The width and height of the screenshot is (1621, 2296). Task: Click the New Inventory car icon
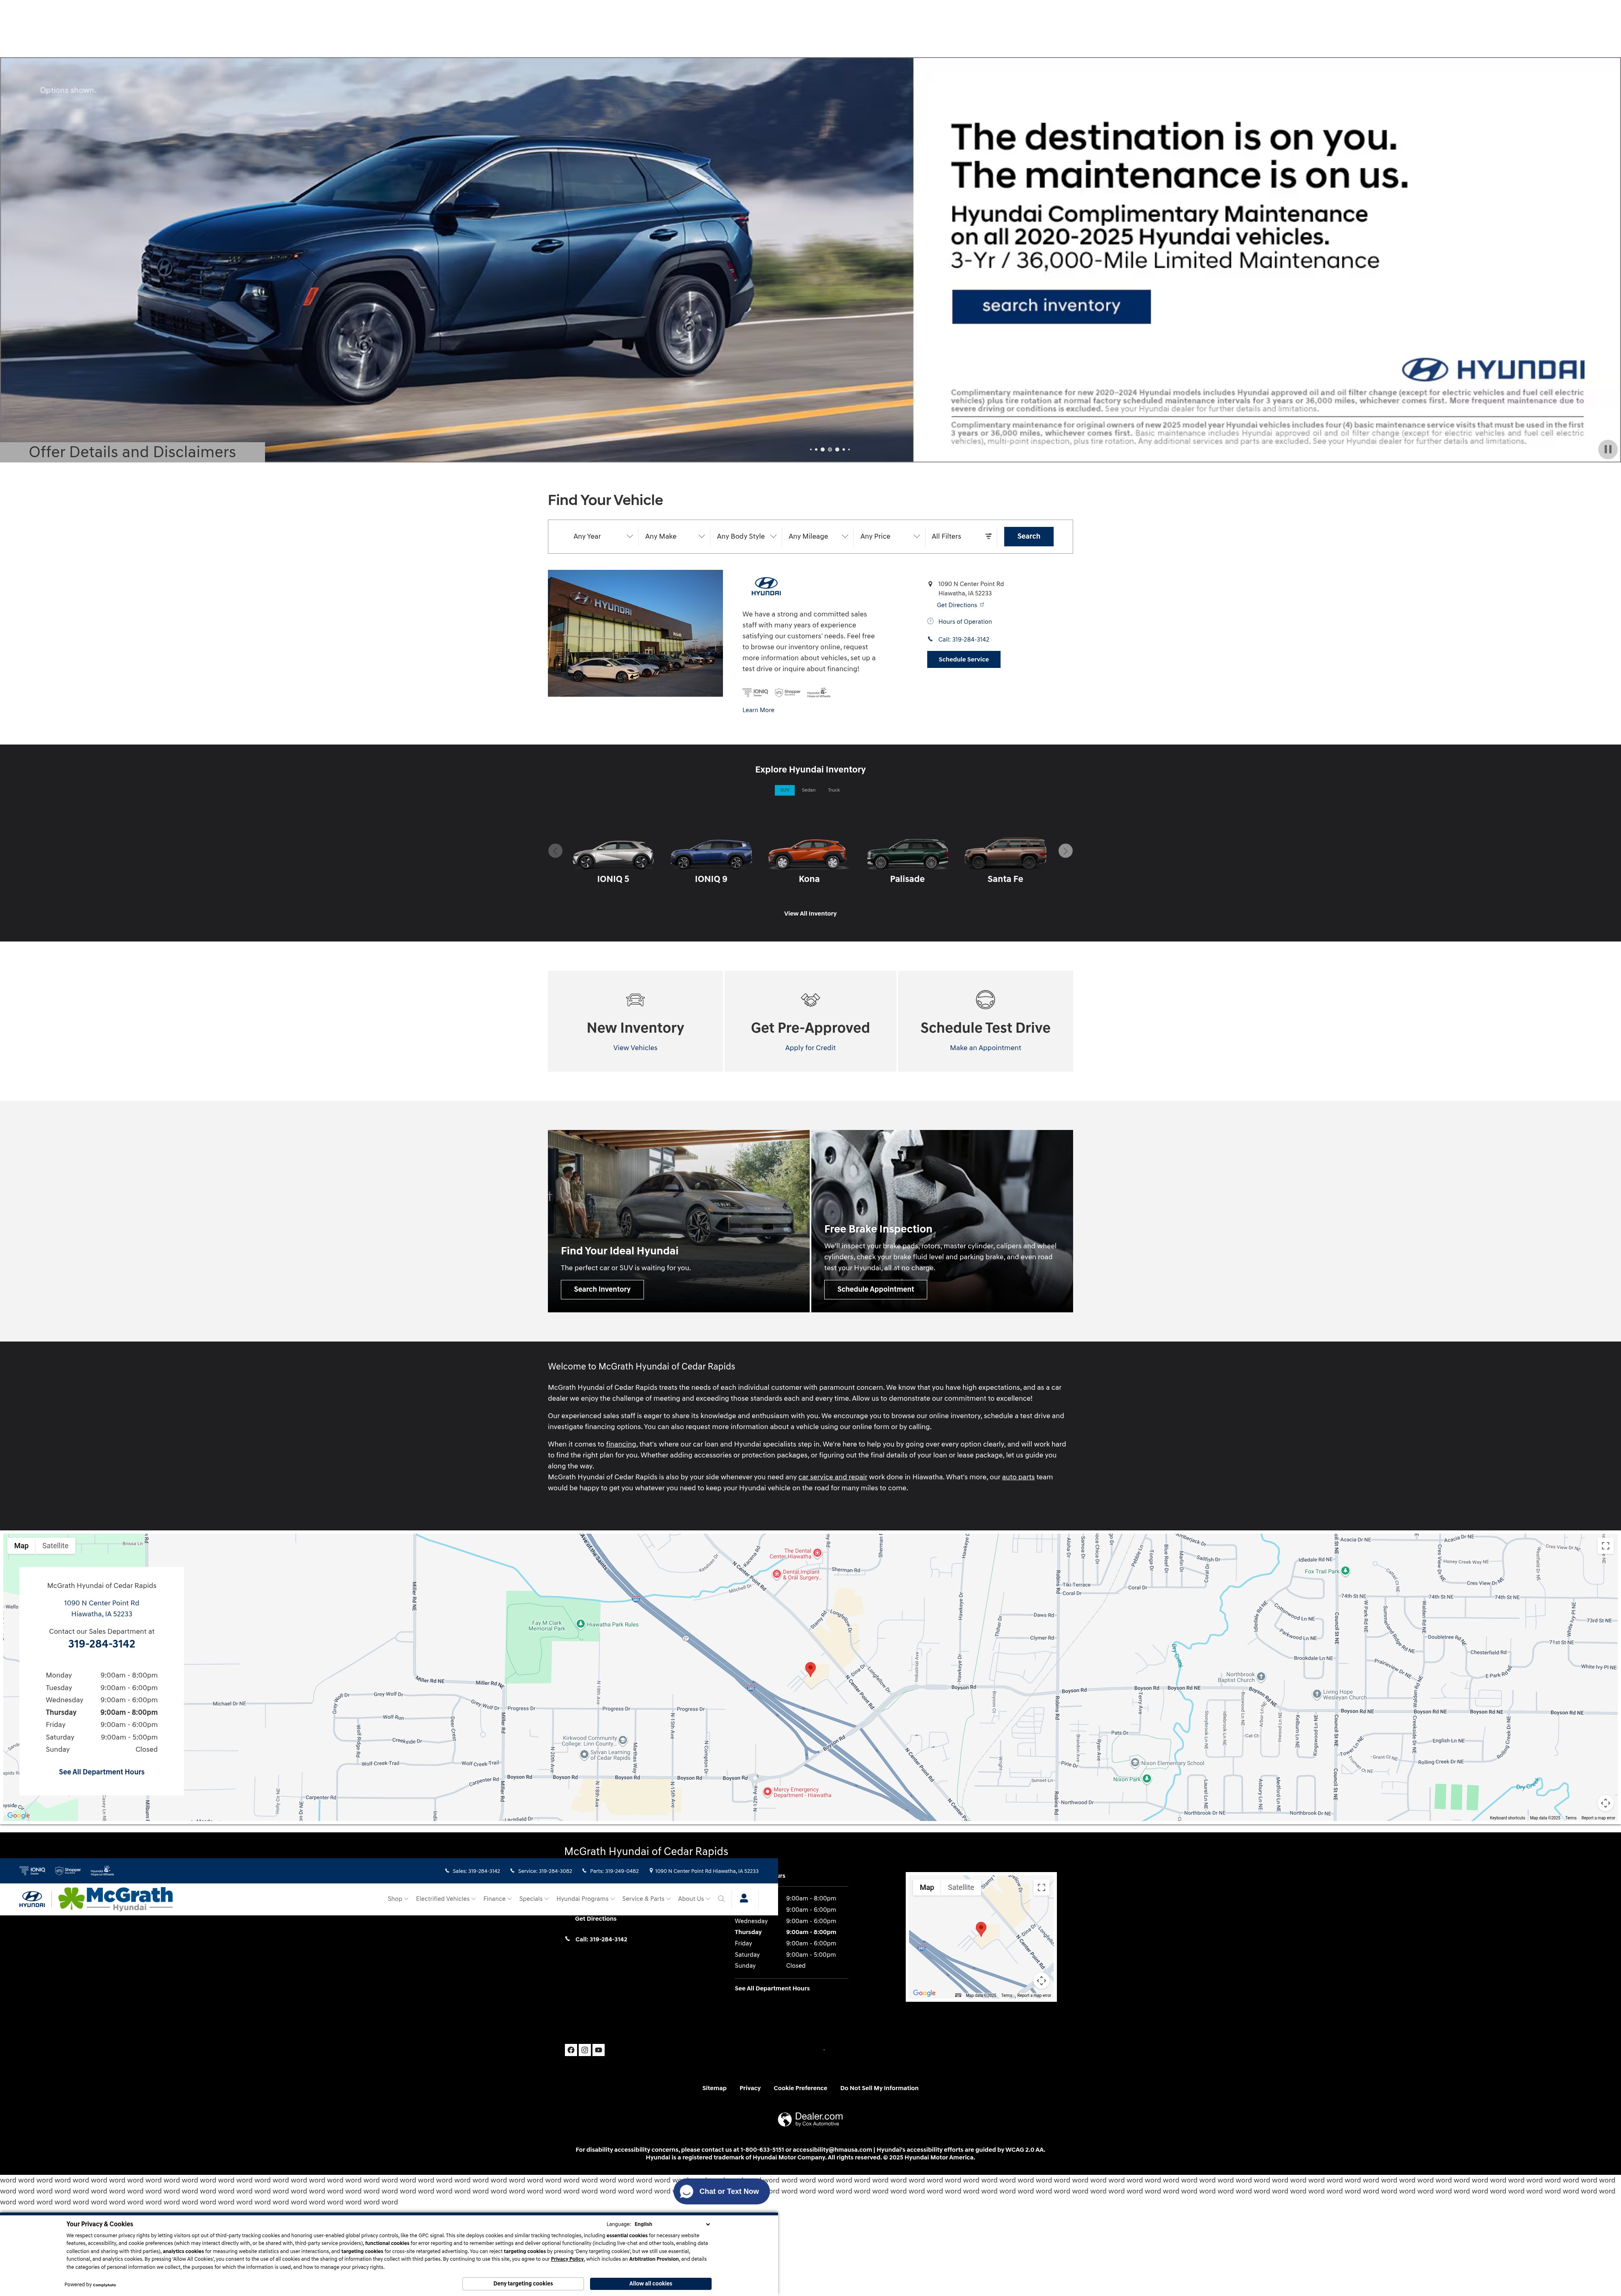(x=635, y=1000)
